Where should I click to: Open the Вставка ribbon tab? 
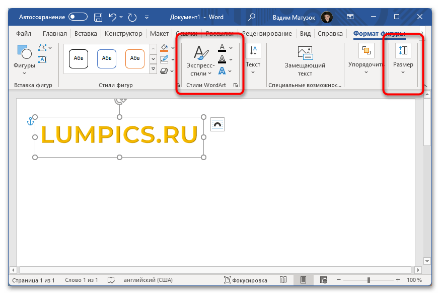(86, 34)
